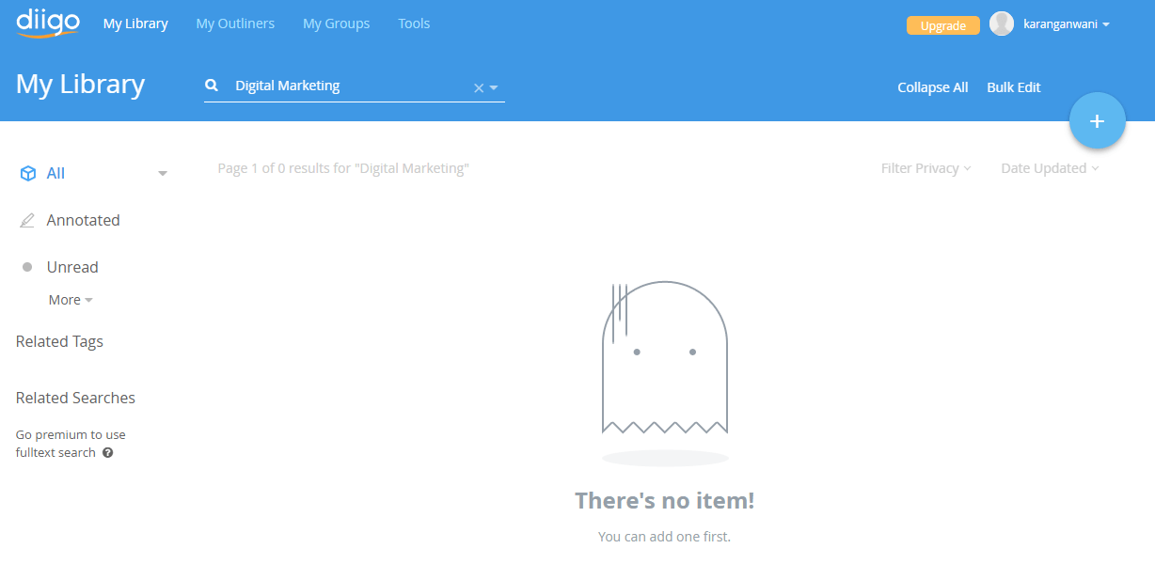
Task: Open the Filter Privacy dropdown
Action: pyautogui.click(x=926, y=168)
